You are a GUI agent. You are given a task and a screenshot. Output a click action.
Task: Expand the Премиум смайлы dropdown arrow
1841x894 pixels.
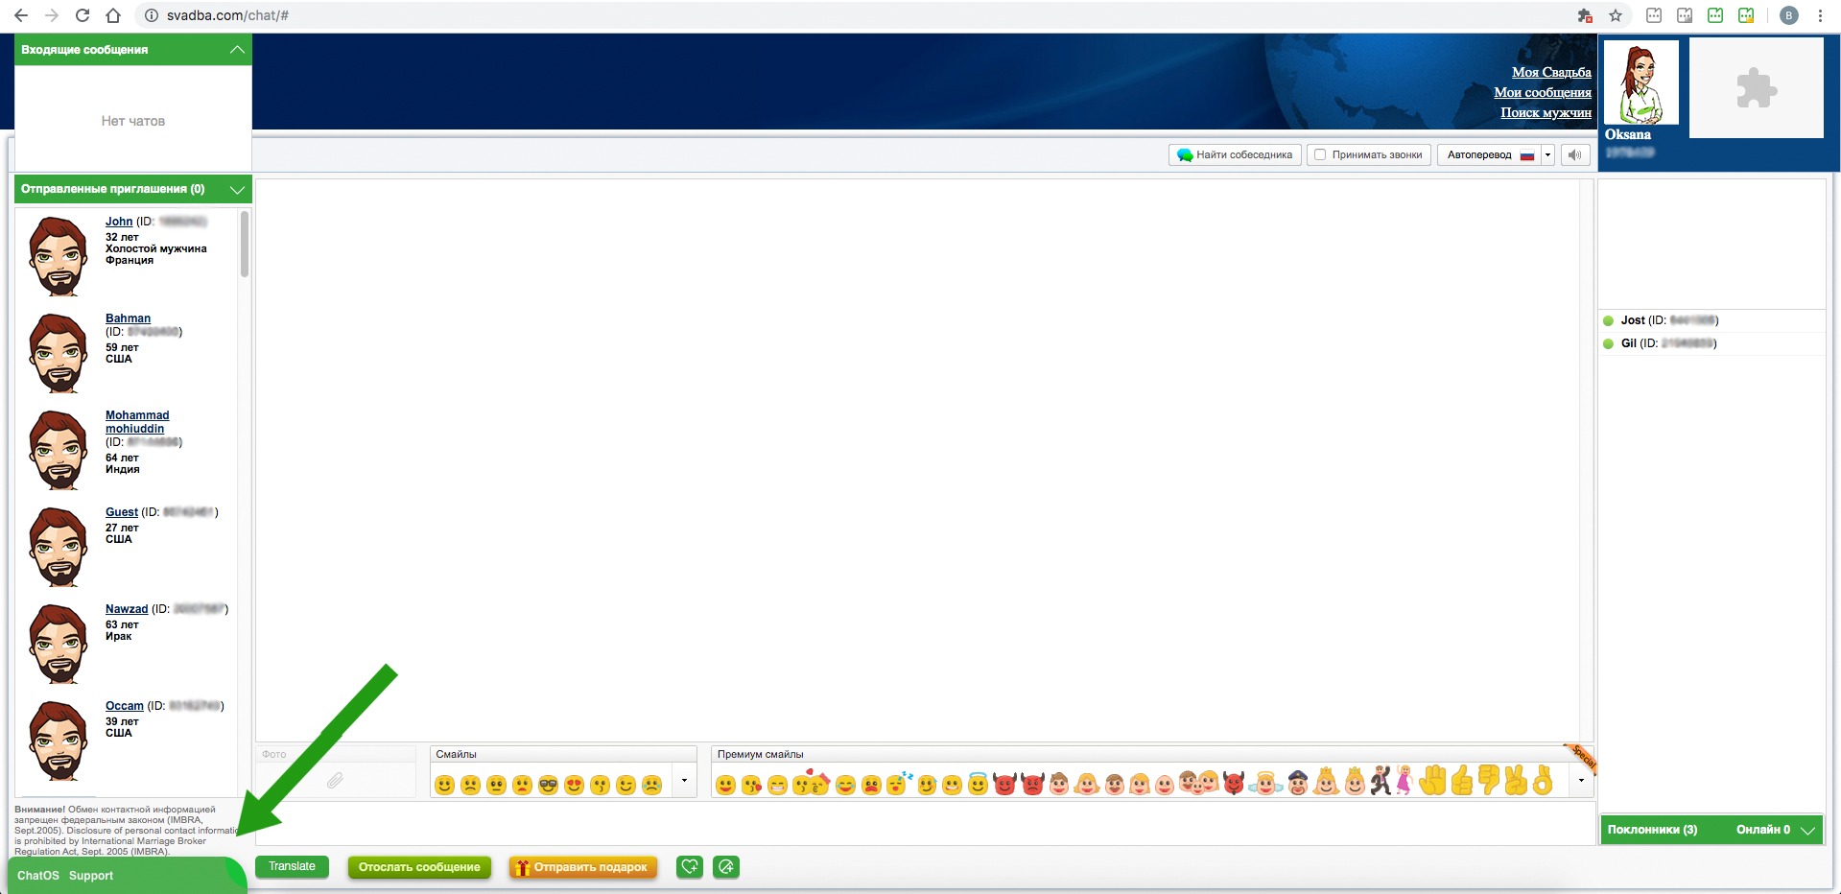click(1581, 781)
